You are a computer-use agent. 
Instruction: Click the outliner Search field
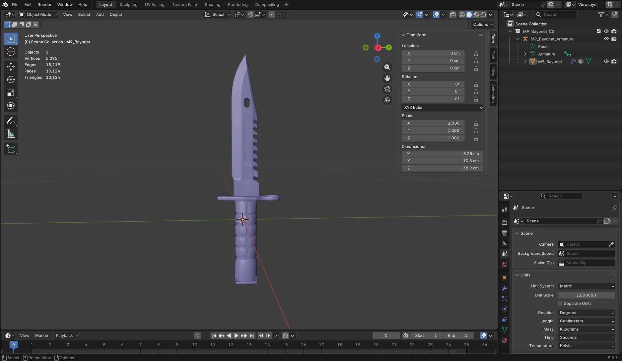[x=556, y=15]
